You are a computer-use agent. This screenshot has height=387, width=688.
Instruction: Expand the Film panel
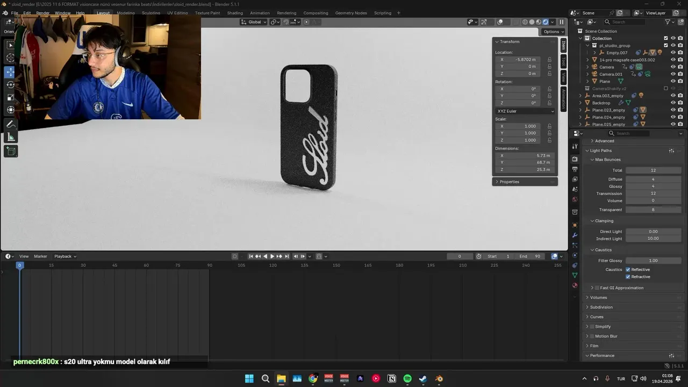(x=594, y=346)
